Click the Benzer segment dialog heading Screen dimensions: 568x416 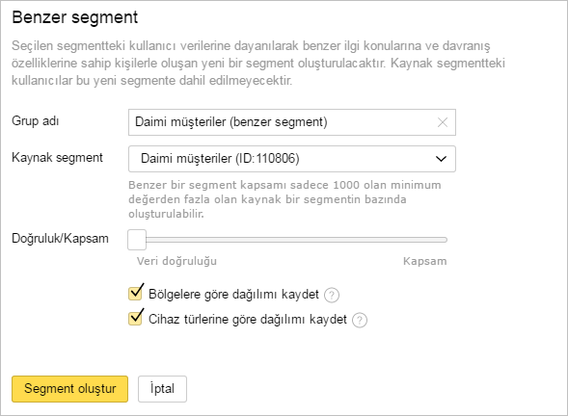(74, 17)
